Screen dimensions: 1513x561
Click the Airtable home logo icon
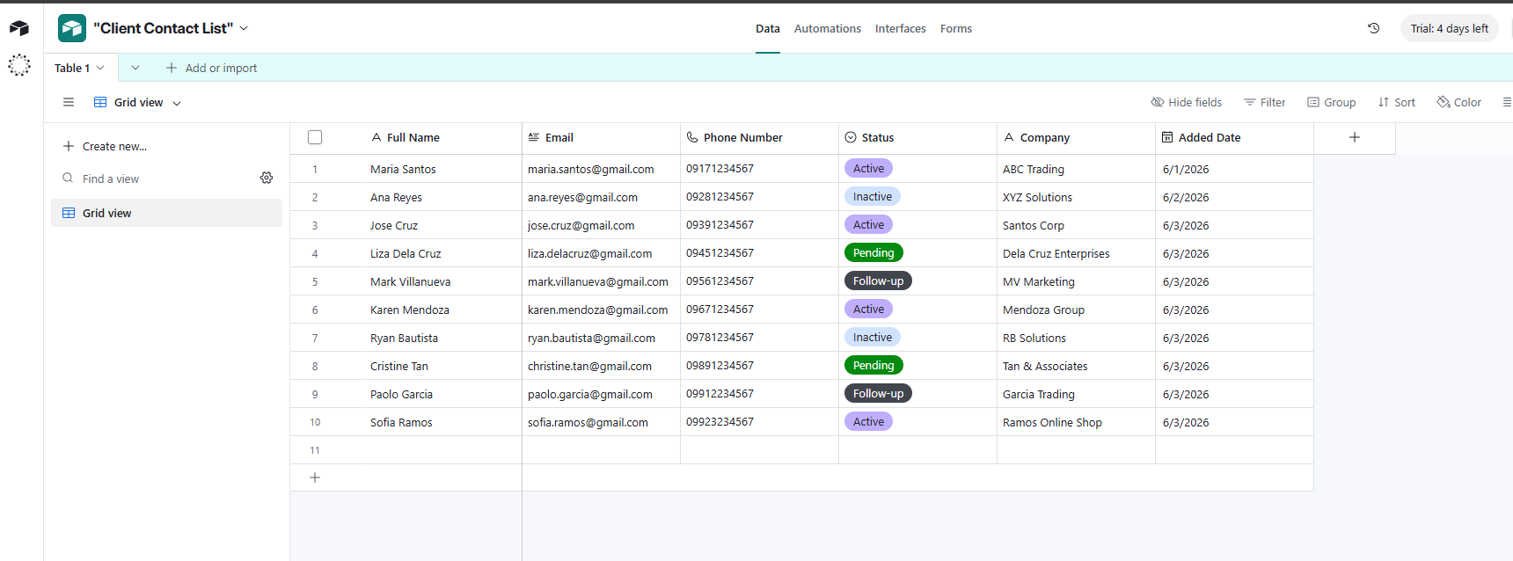(19, 28)
